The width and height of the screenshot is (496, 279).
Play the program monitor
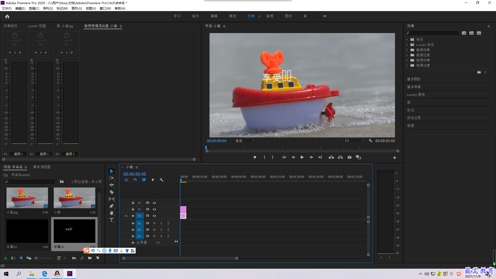pos(302,157)
